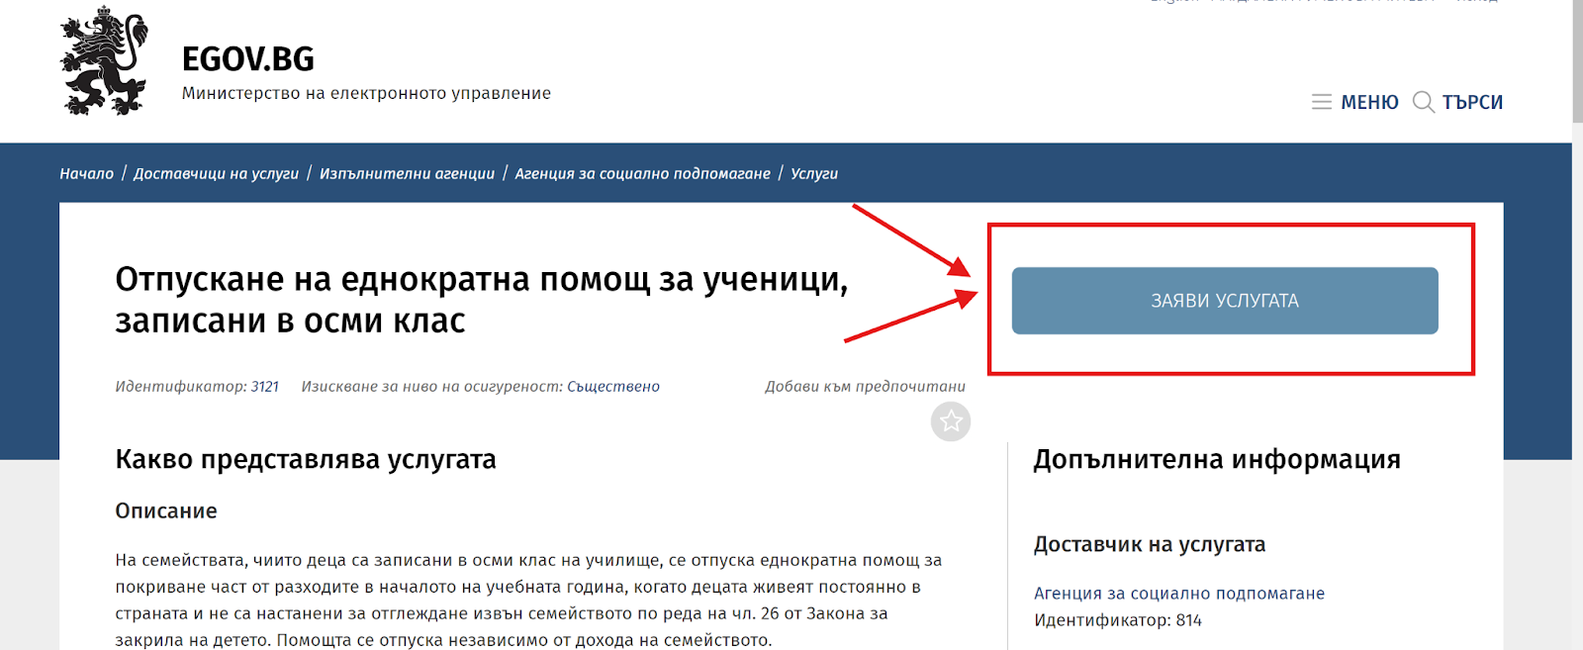The width and height of the screenshot is (1583, 650).
Task: Open Агенция за социално подпомагане breadcrumb
Action: (642, 173)
